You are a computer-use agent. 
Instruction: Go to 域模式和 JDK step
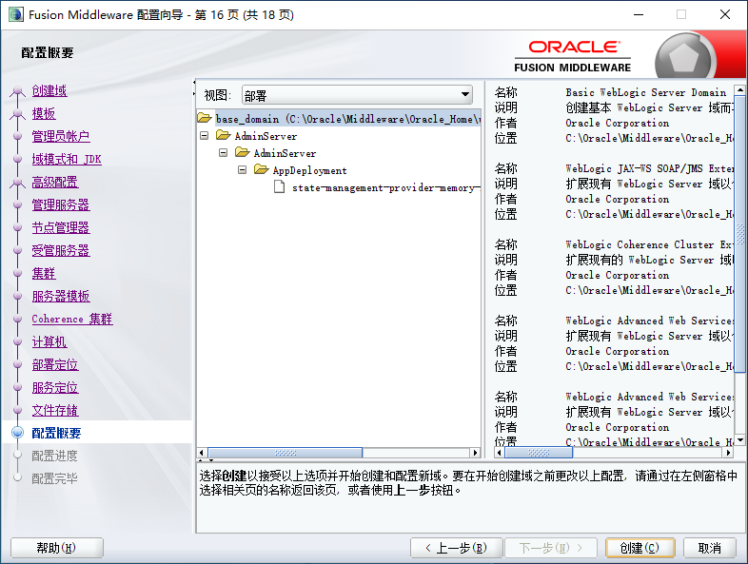point(67,159)
